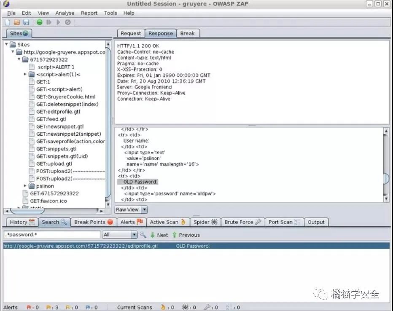Click the Save Session disk icon

pos(26,22)
